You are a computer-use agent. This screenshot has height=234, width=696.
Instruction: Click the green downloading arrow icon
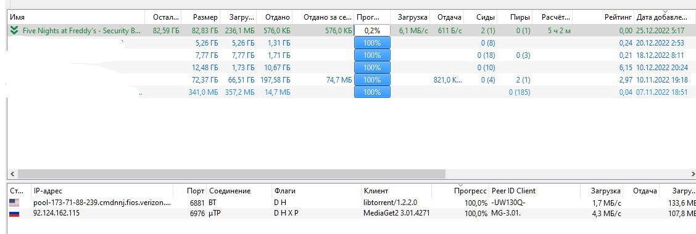[15, 31]
